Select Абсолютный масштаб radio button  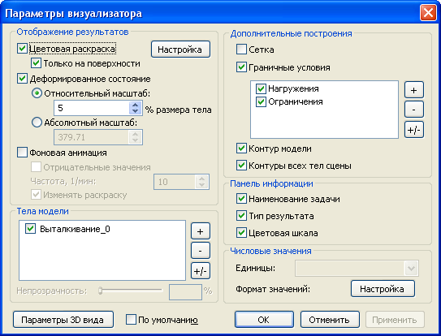click(37, 123)
